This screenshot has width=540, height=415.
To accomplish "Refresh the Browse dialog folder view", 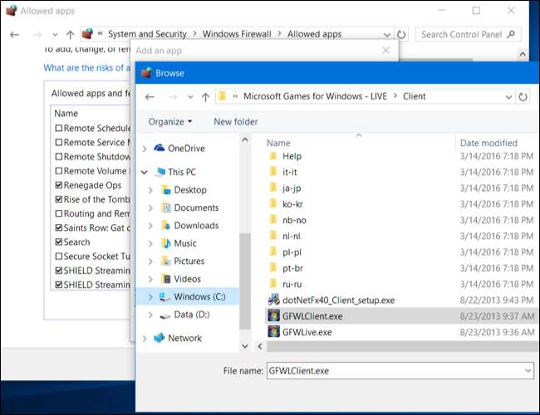I will click(x=523, y=96).
